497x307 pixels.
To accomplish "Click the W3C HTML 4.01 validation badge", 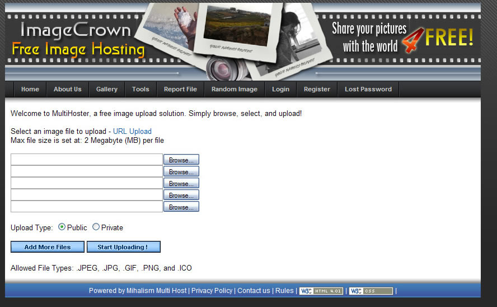I will 321,291.
